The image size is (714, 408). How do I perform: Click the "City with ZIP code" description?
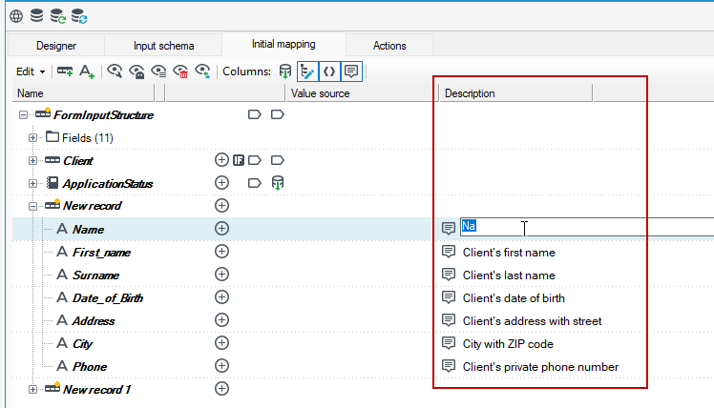[x=508, y=344]
